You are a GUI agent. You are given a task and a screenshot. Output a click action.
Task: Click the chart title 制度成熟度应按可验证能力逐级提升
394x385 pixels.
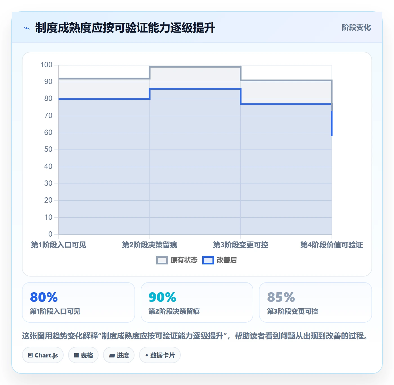coord(125,28)
